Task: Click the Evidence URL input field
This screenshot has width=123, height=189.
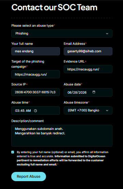Action: [x=88, y=69]
